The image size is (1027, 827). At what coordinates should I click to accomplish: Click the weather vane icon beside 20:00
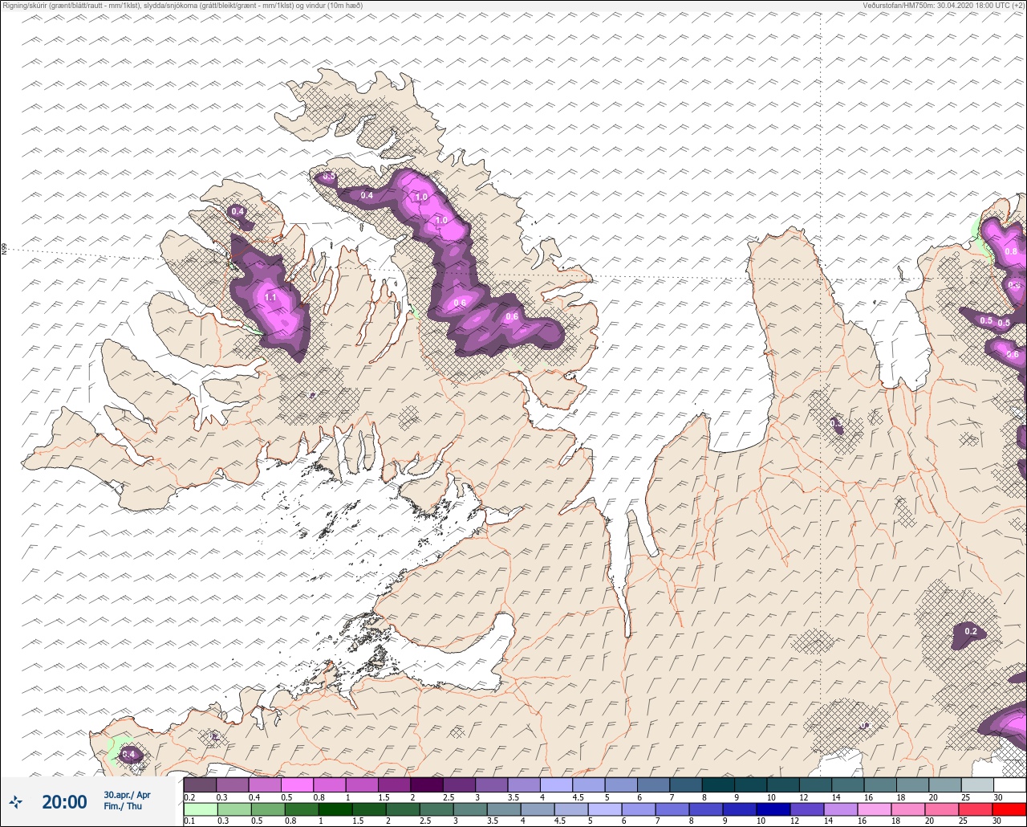16,801
